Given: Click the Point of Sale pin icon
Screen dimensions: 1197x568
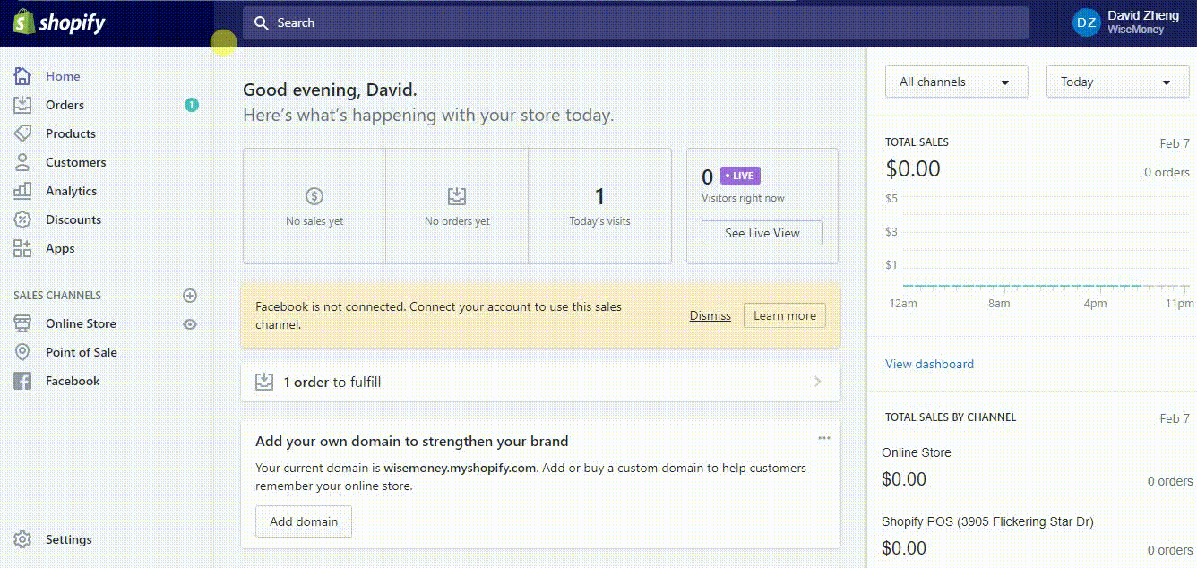Looking at the screenshot, I should pyautogui.click(x=22, y=352).
